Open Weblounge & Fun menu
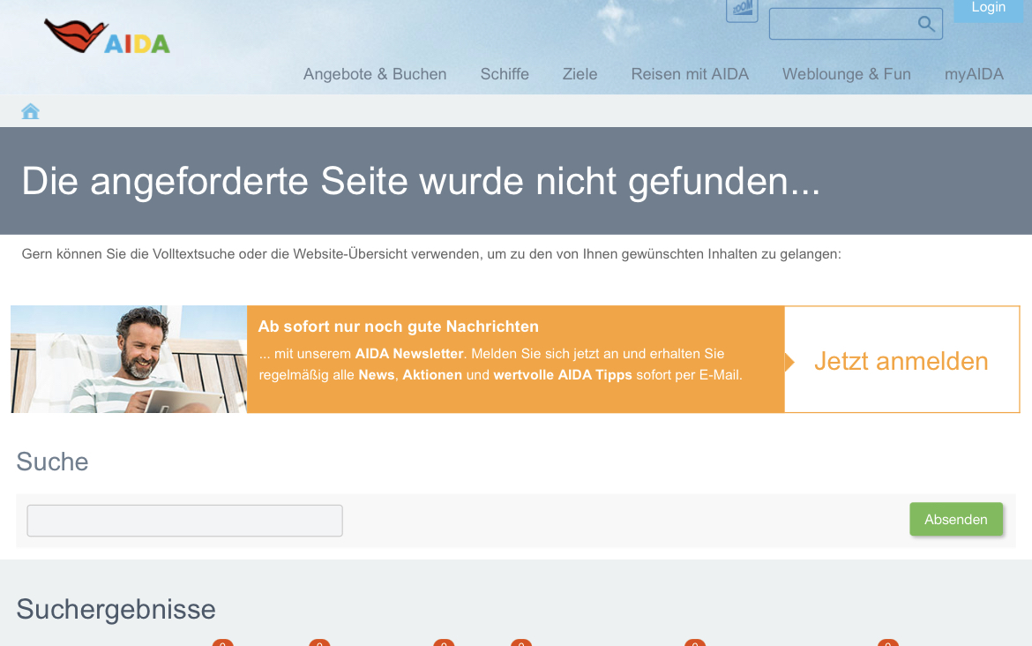Screen dimensions: 1032x646 point(846,74)
